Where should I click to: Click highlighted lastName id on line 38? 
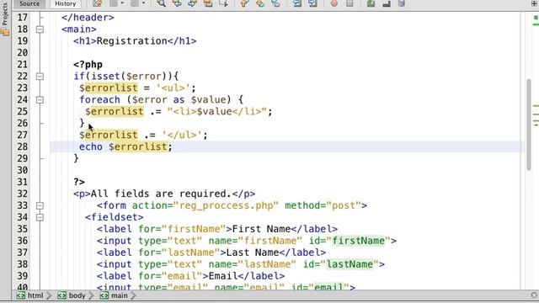click(350, 264)
